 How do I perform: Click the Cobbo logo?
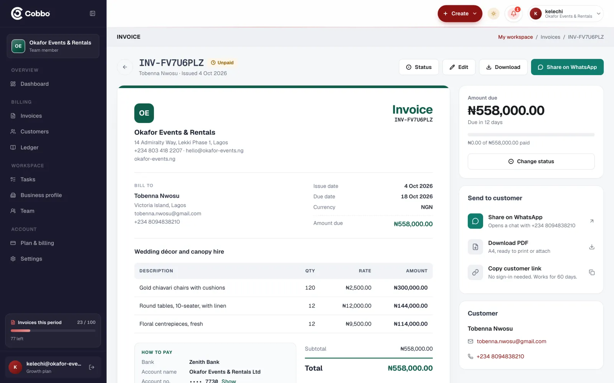tap(30, 13)
